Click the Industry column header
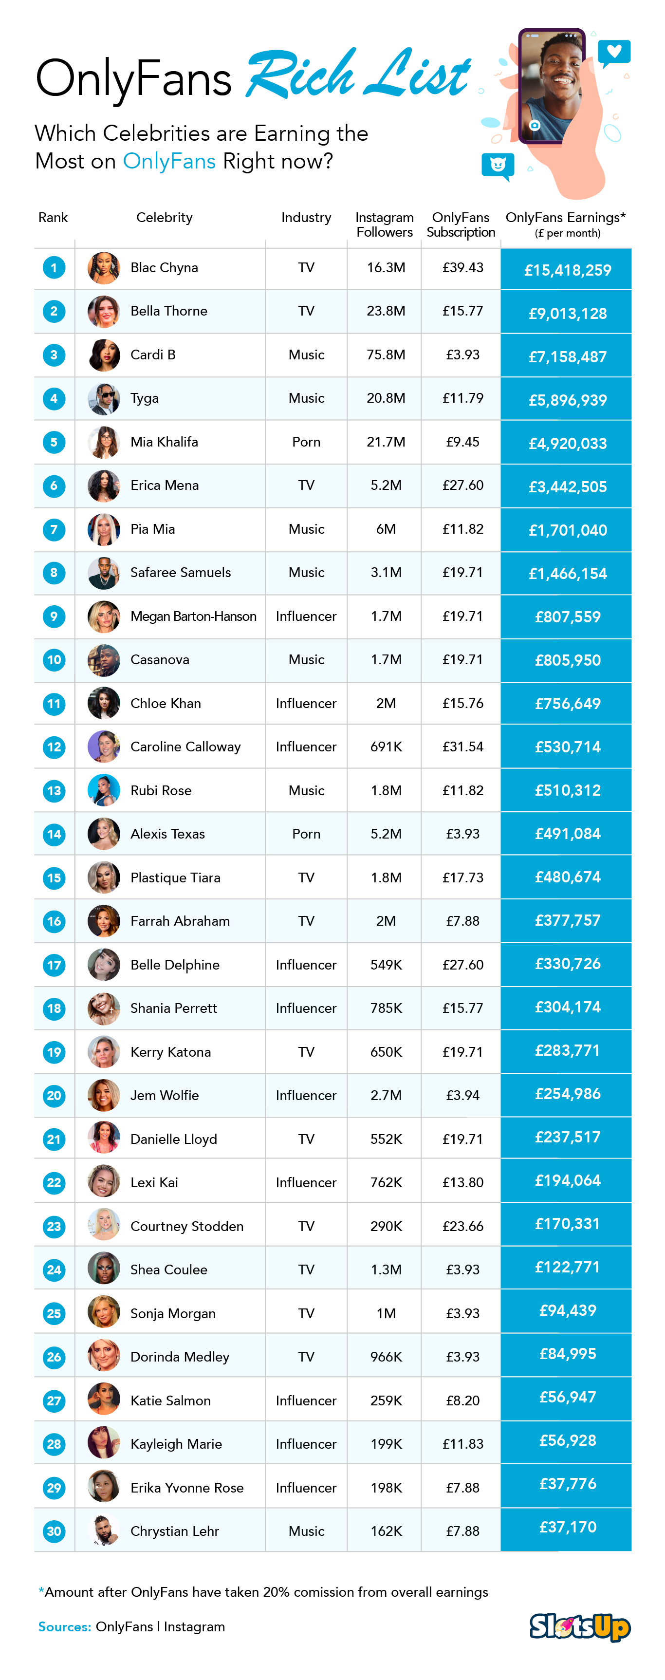 coord(306,217)
